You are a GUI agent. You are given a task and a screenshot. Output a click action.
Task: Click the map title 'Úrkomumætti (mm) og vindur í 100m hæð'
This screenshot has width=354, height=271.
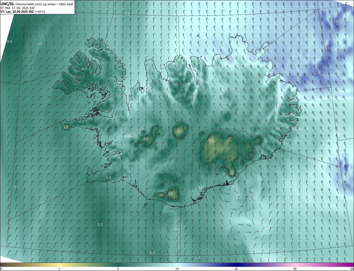[44, 4]
